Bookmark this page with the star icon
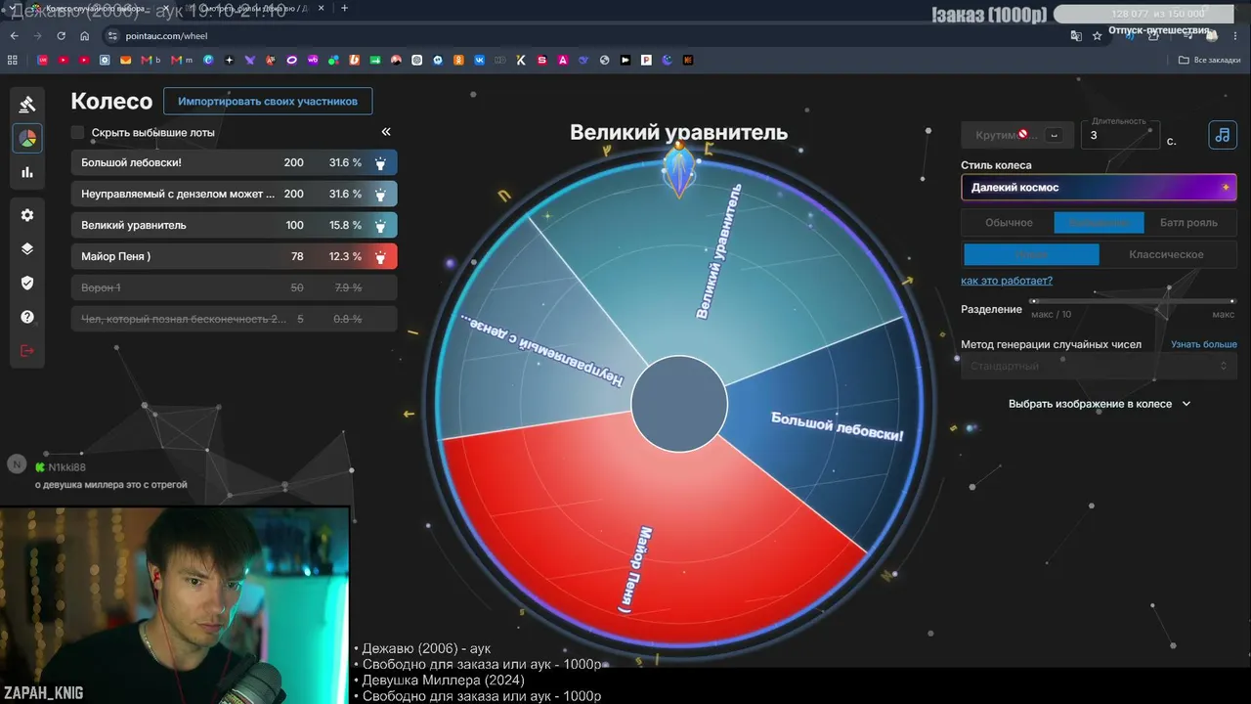This screenshot has height=704, width=1251. pyautogui.click(x=1097, y=35)
